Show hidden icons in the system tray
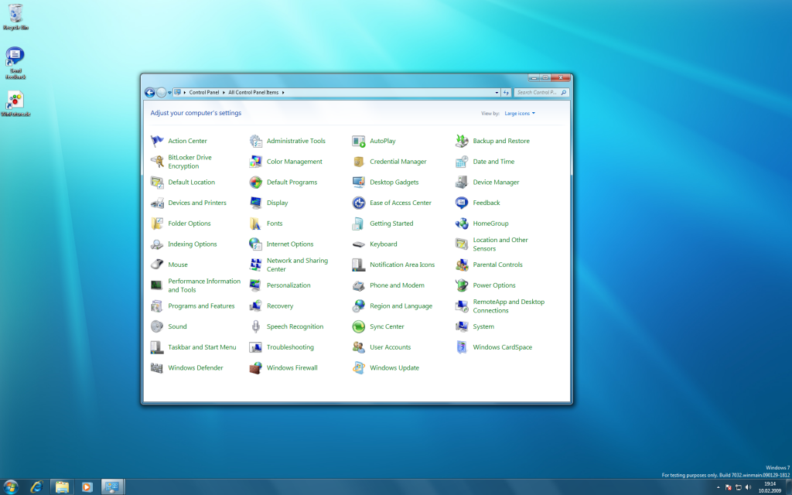The width and height of the screenshot is (792, 495). 718,487
